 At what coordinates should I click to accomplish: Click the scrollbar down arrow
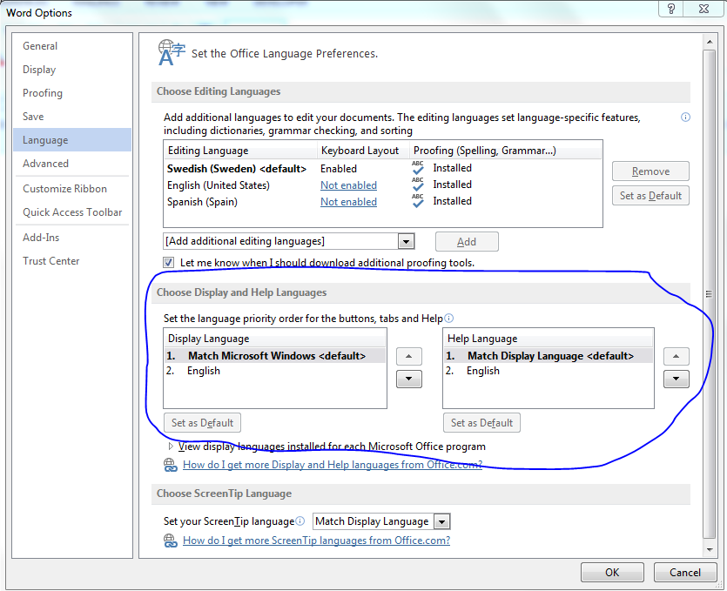click(710, 550)
